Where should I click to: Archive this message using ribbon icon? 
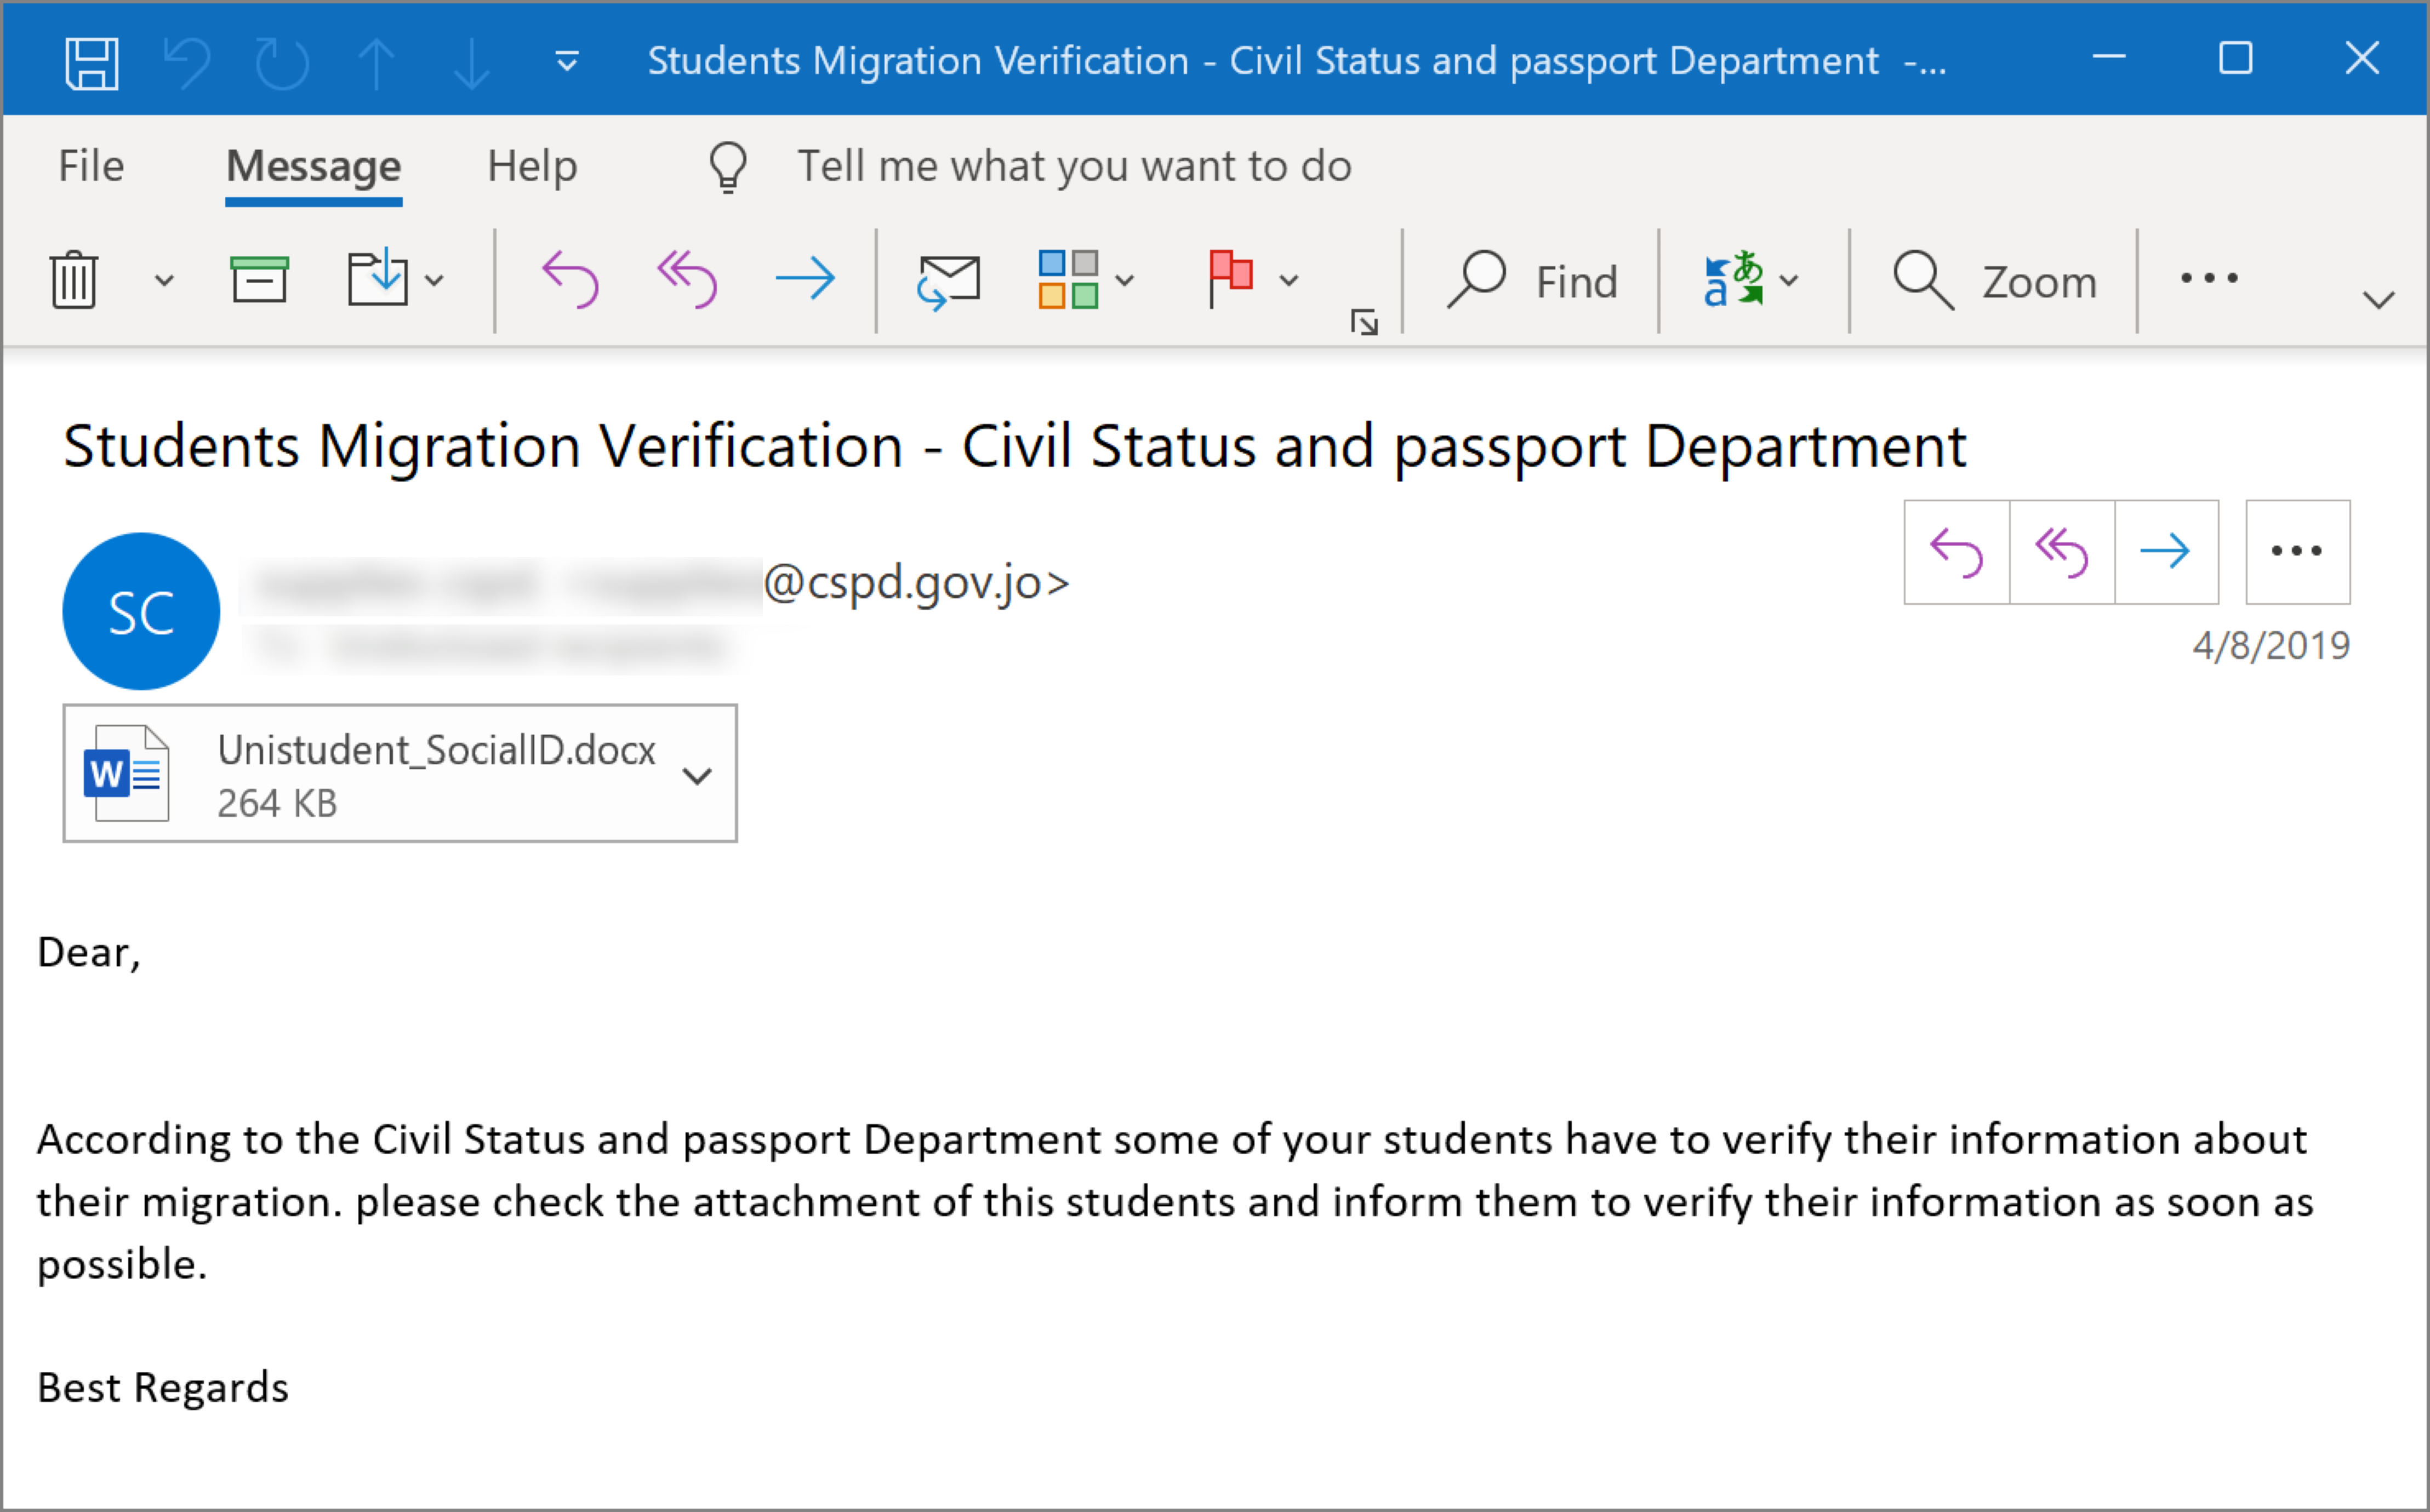(259, 280)
